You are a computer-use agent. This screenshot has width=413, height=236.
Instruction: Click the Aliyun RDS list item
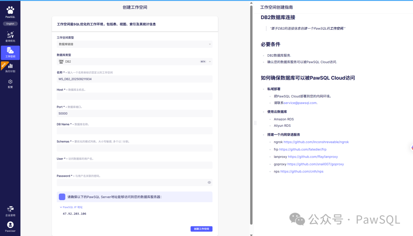coord(282,126)
